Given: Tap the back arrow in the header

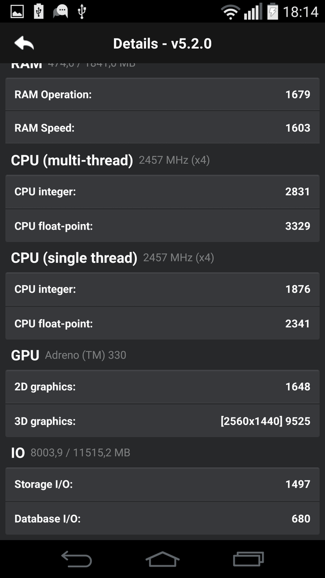Looking at the screenshot, I should pos(24,43).
